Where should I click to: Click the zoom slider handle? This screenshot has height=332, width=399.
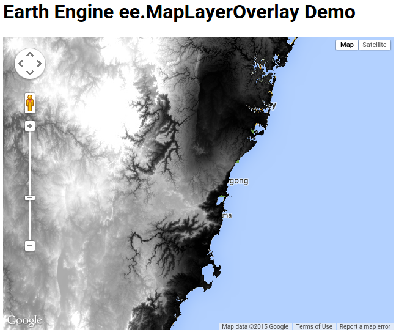pos(30,197)
